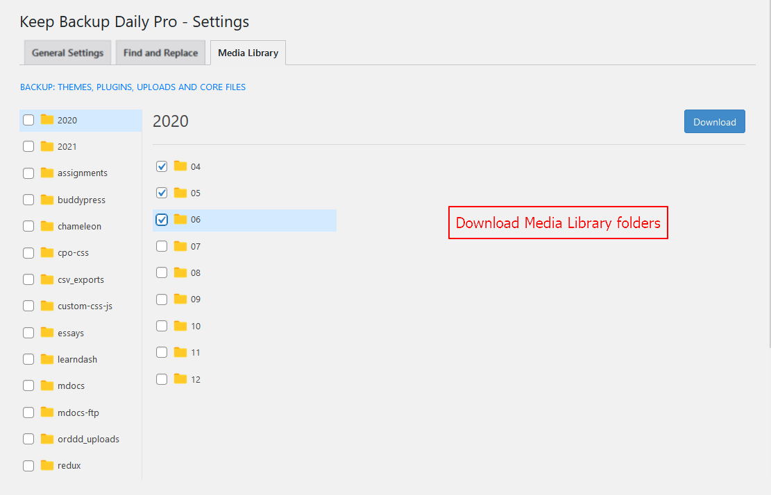Screen dimensions: 771x495
Task: Open the Find and Replace tab
Action: point(160,53)
